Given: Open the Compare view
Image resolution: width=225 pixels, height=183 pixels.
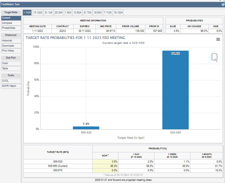Looking at the screenshot, I should point(11,23).
